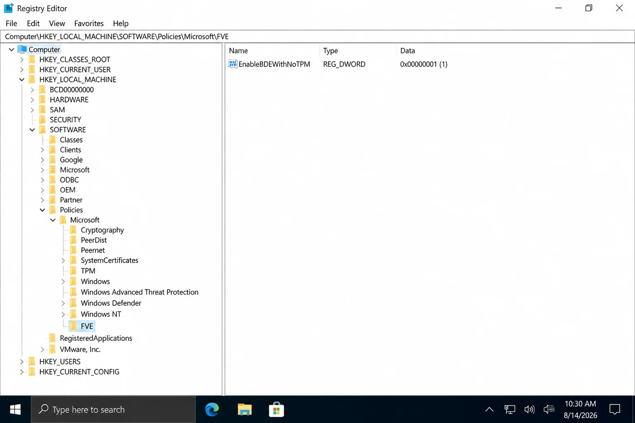Launch Microsoft Edge from taskbar

pos(212,409)
